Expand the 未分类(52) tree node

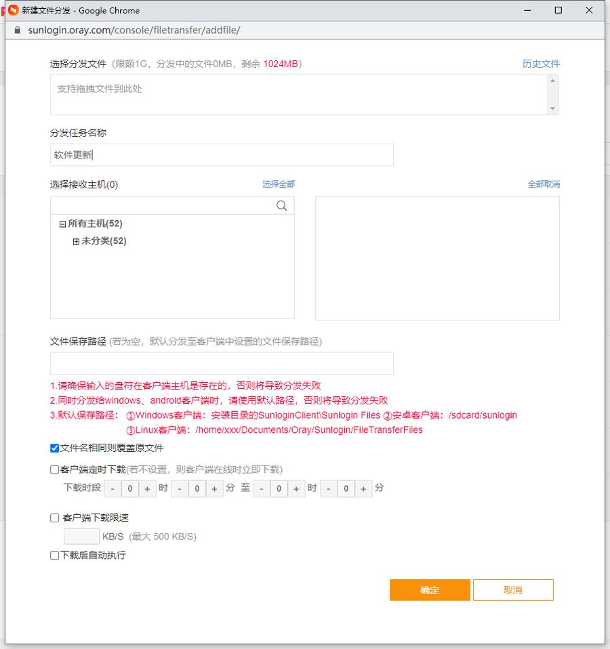point(76,241)
